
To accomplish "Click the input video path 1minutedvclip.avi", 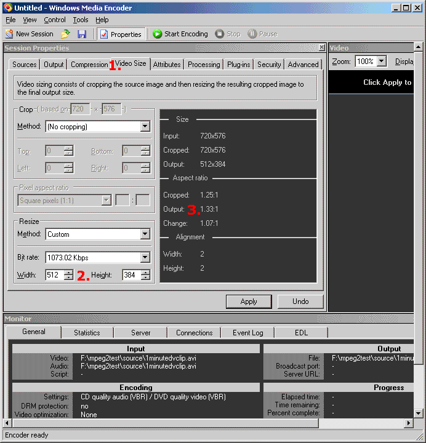I will (139, 358).
